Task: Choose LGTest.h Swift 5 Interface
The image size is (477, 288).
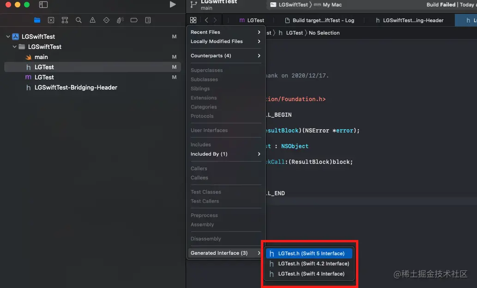Action: 309,253
